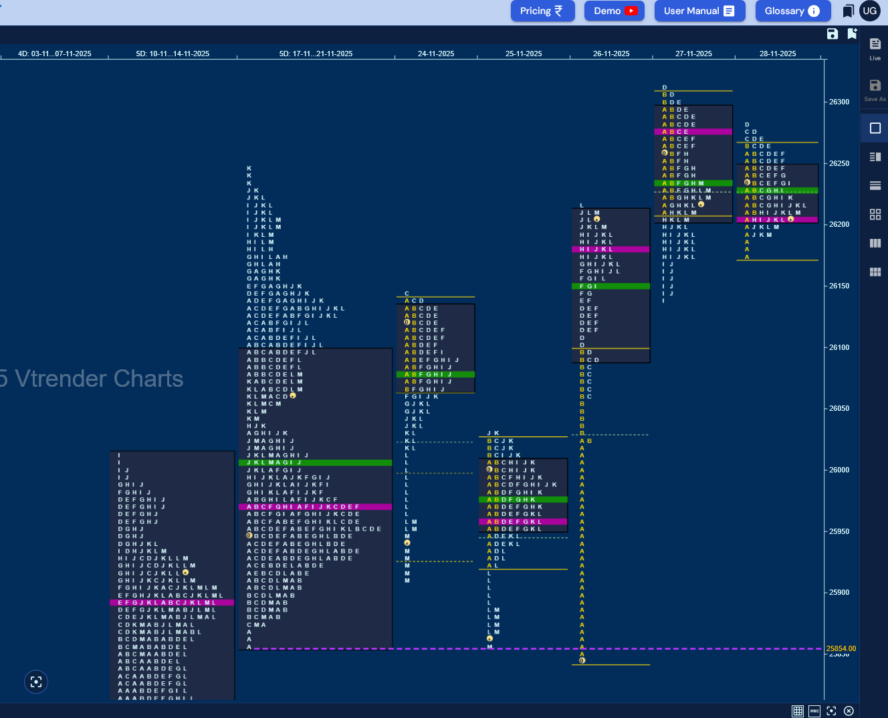The width and height of the screenshot is (888, 718).
Task: Click the focus target button at lower left
Action: pyautogui.click(x=36, y=682)
